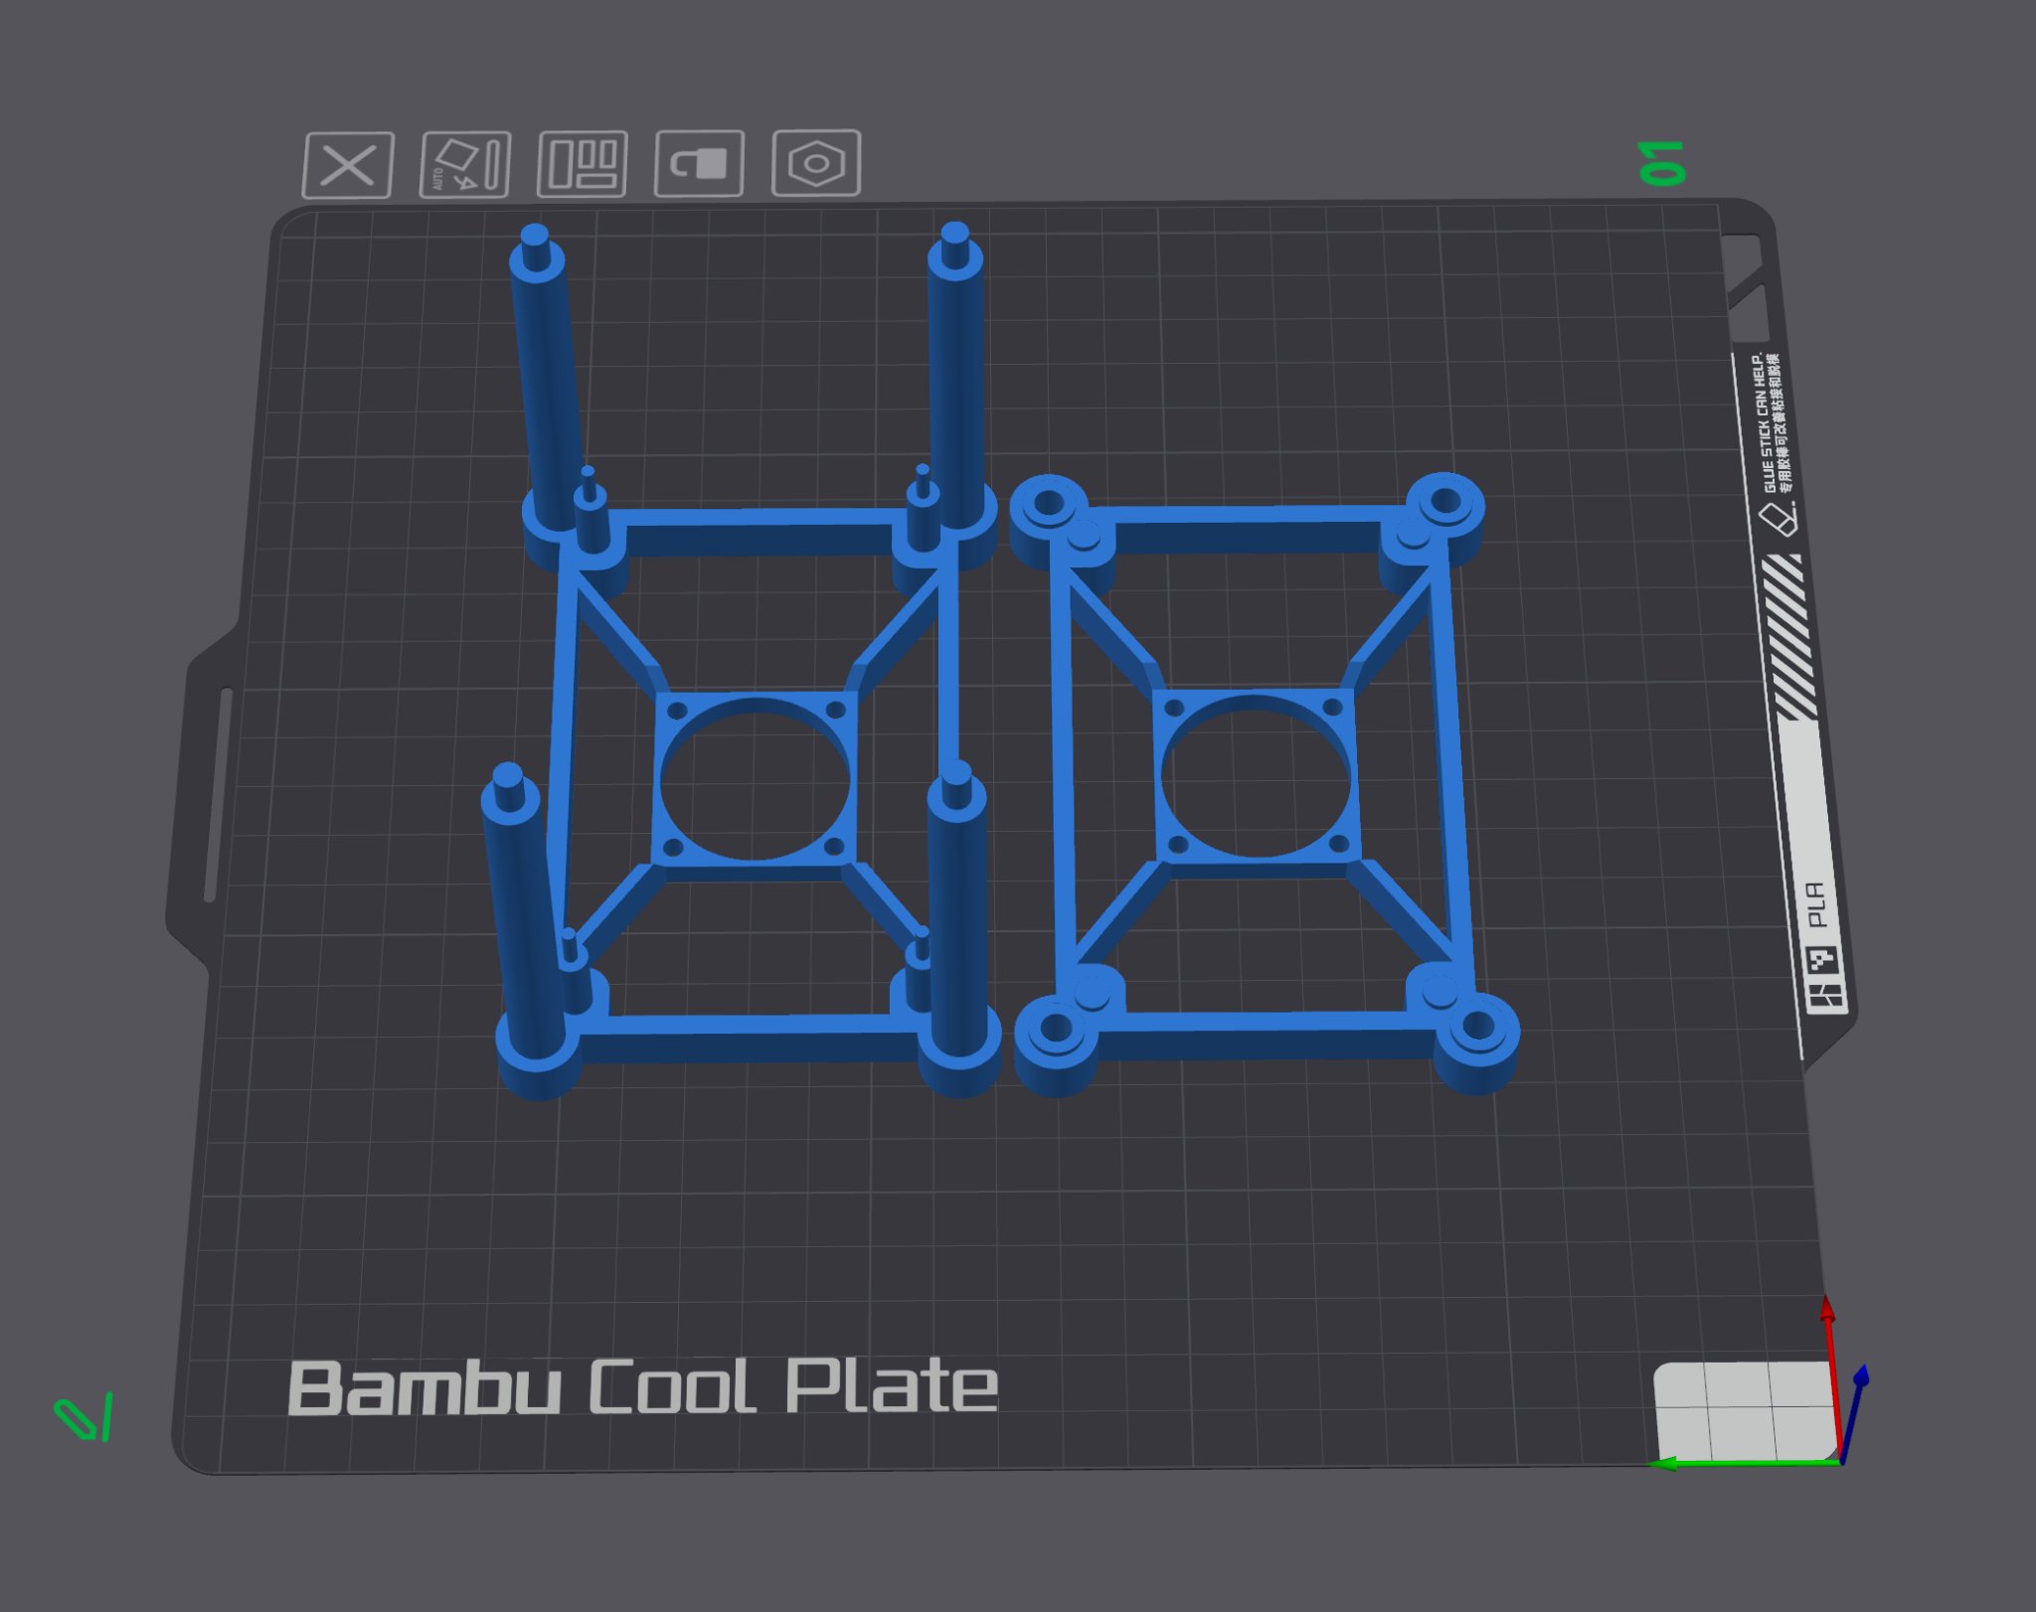2036x1612 pixels.
Task: Click the green axis arrow
Action: coord(1666,1463)
